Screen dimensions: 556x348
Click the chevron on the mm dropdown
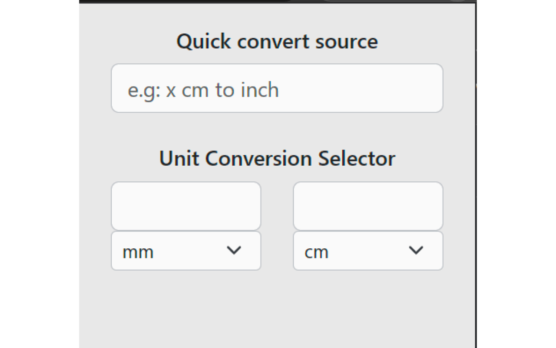coord(235,251)
